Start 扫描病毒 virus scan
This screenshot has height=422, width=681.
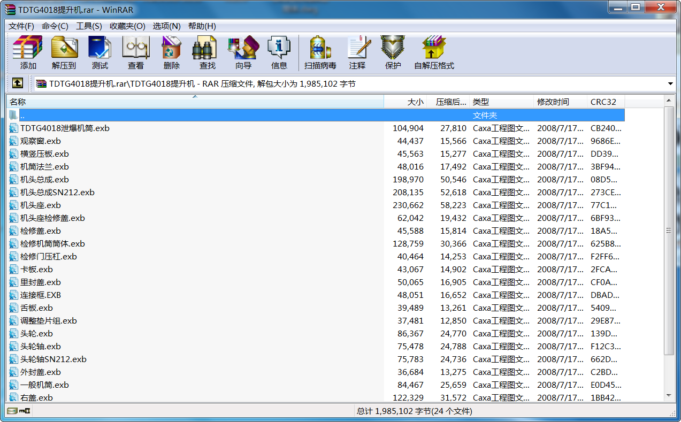click(320, 52)
